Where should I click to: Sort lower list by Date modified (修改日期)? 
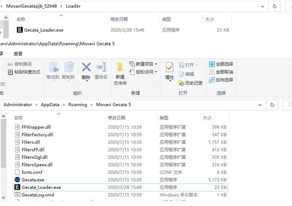[x=116, y=118]
